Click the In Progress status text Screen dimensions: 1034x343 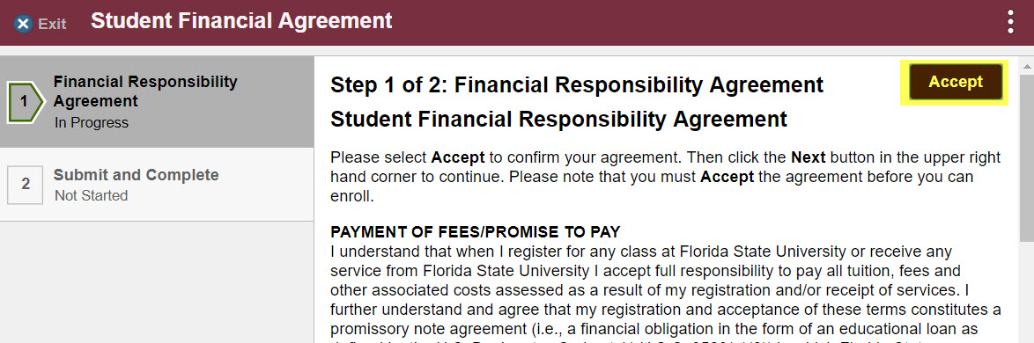pos(91,122)
